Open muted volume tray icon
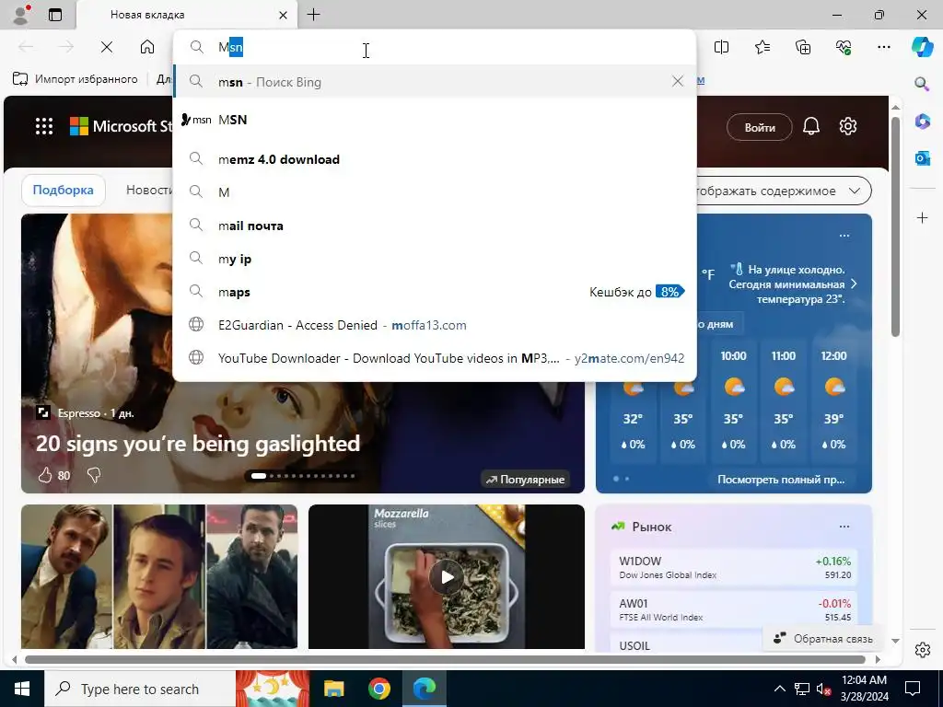 823,689
